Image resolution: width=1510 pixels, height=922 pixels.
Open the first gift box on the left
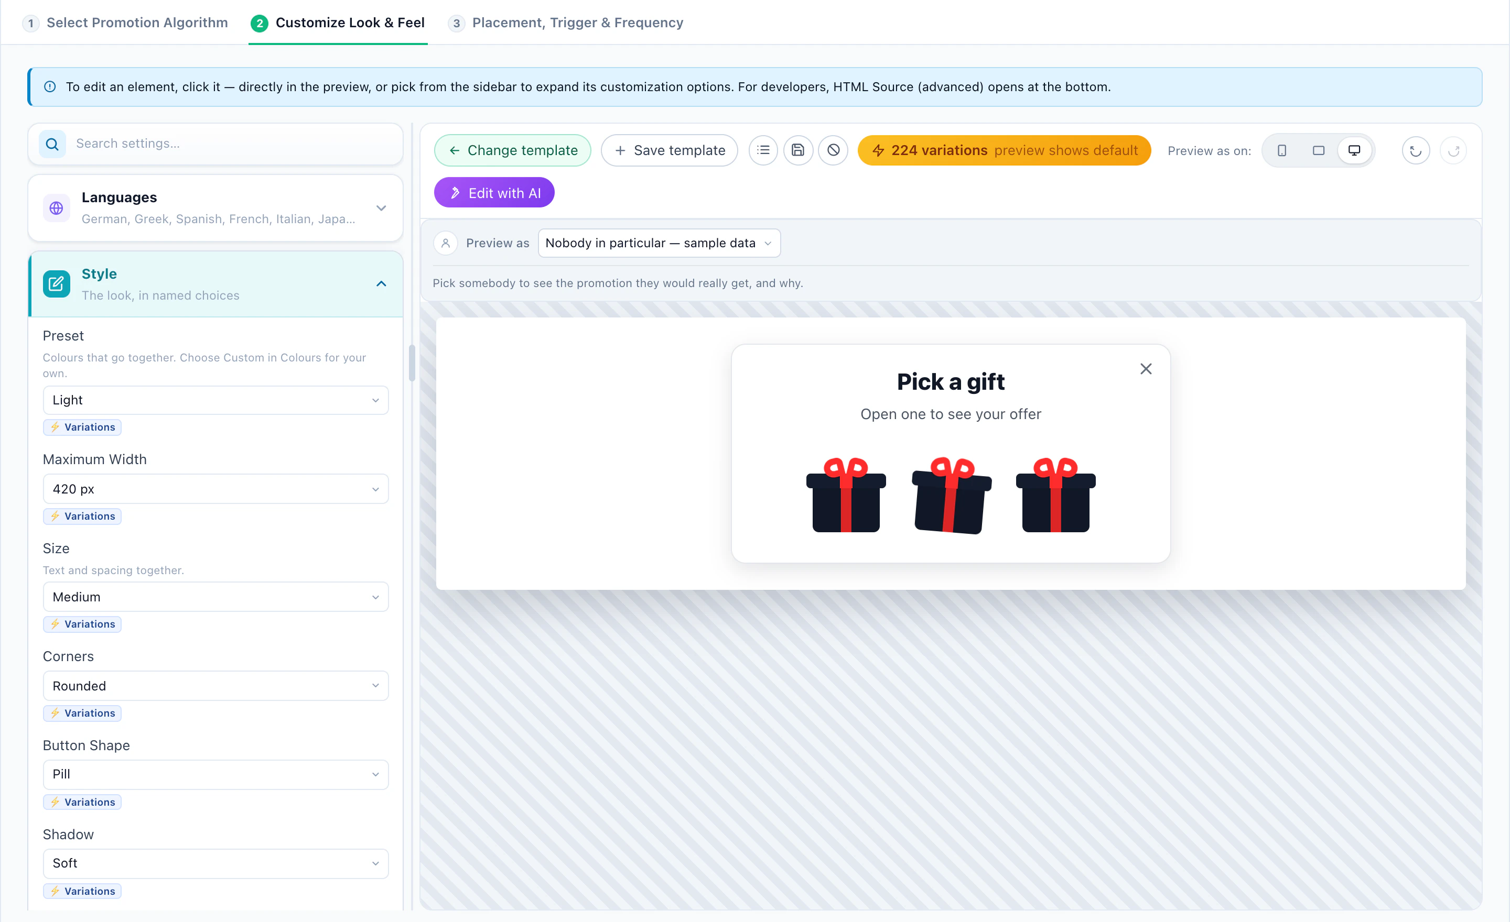(846, 495)
